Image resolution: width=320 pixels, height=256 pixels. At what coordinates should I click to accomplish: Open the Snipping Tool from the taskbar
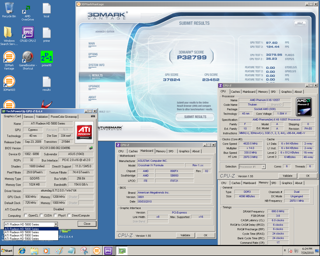coord(84,251)
